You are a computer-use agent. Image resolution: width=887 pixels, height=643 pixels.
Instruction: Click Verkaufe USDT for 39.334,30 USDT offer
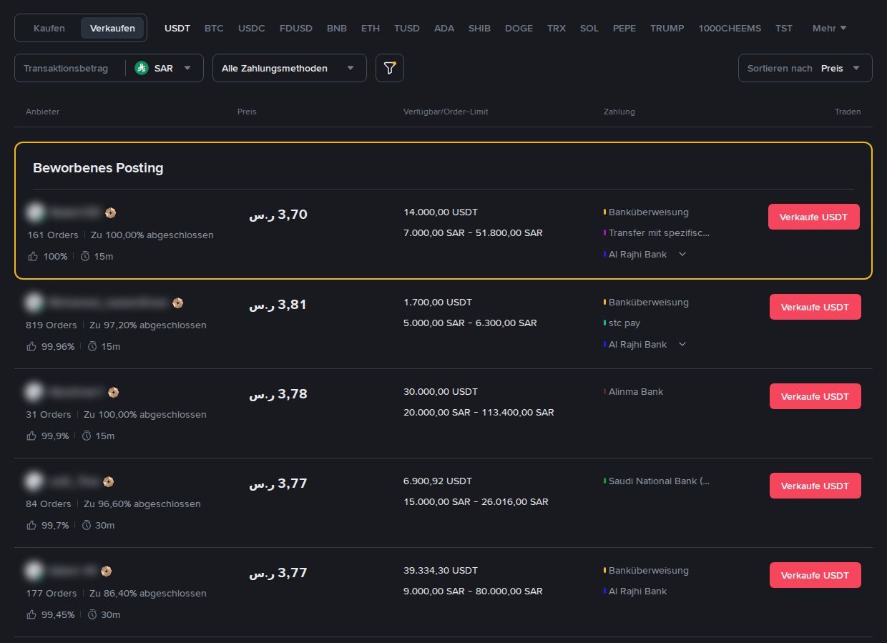pyautogui.click(x=815, y=575)
